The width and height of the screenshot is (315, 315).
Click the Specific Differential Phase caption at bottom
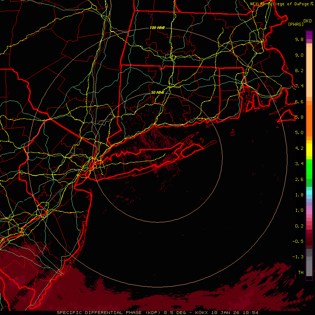pos(157,313)
